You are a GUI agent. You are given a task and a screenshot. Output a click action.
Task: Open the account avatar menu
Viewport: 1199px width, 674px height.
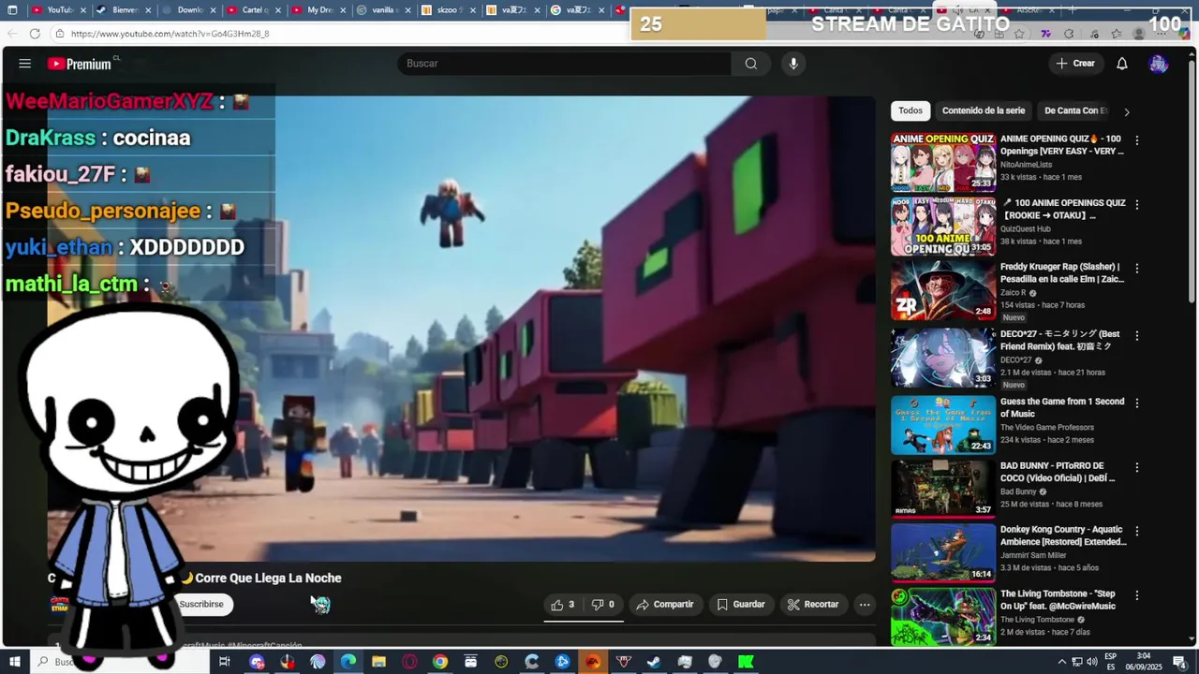pyautogui.click(x=1159, y=64)
